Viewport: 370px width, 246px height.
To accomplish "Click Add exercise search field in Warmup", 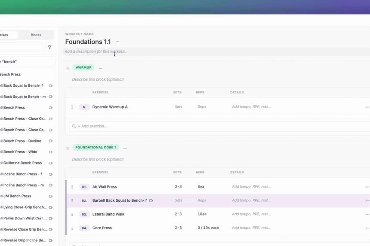I will click(x=219, y=126).
